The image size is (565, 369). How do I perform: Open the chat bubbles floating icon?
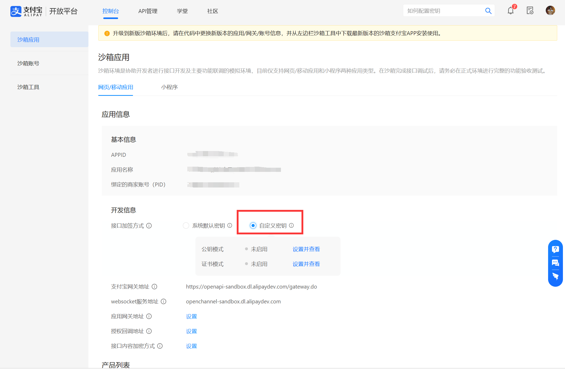coord(555,263)
